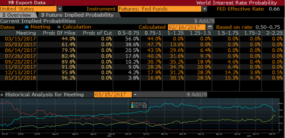Screen dimensions: 285x138
Task: Click the 0.75-1 rate column header
Action: click(153, 33)
